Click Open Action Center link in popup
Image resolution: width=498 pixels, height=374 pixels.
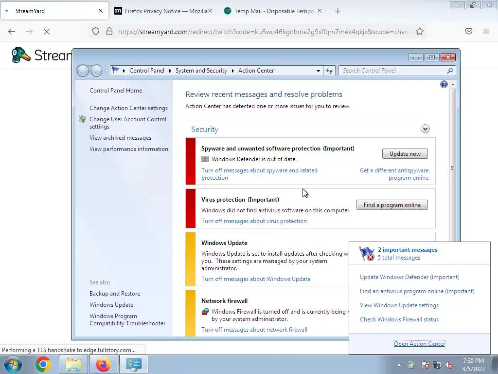pos(419,344)
